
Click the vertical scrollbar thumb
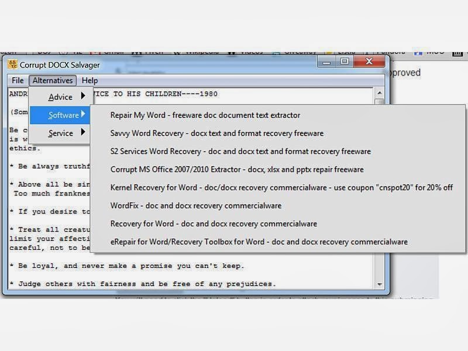[379, 102]
